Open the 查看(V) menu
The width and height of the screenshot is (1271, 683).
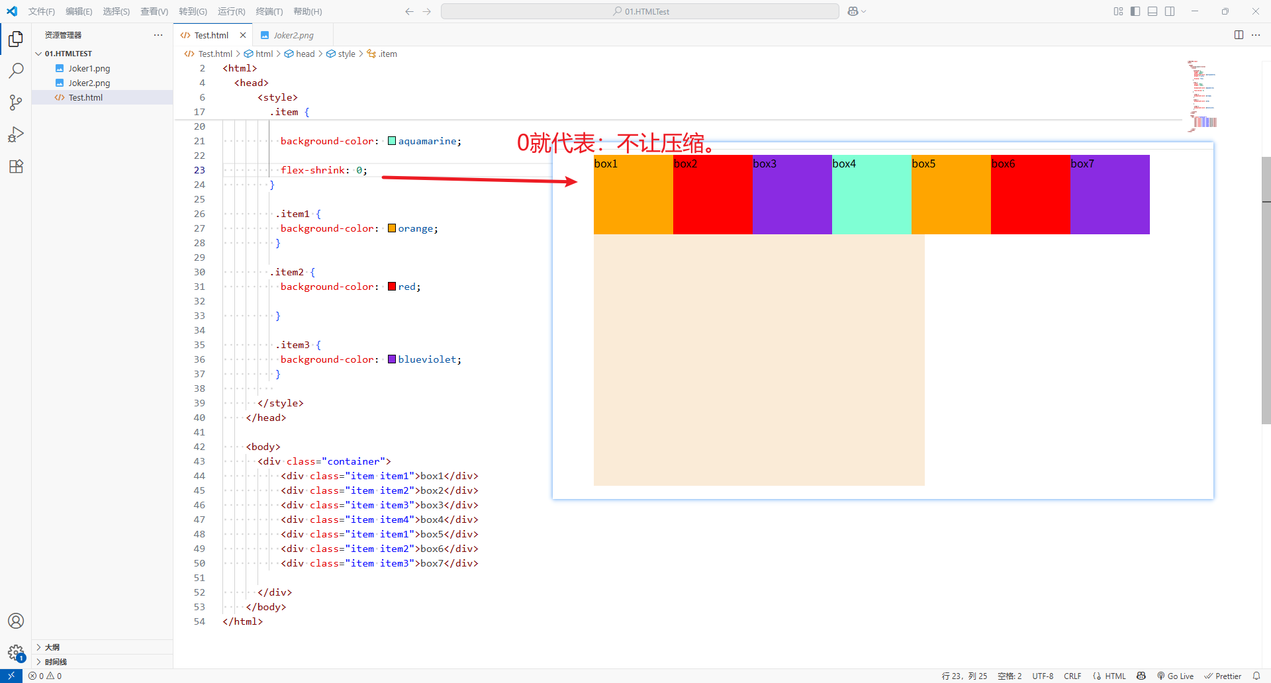154,11
